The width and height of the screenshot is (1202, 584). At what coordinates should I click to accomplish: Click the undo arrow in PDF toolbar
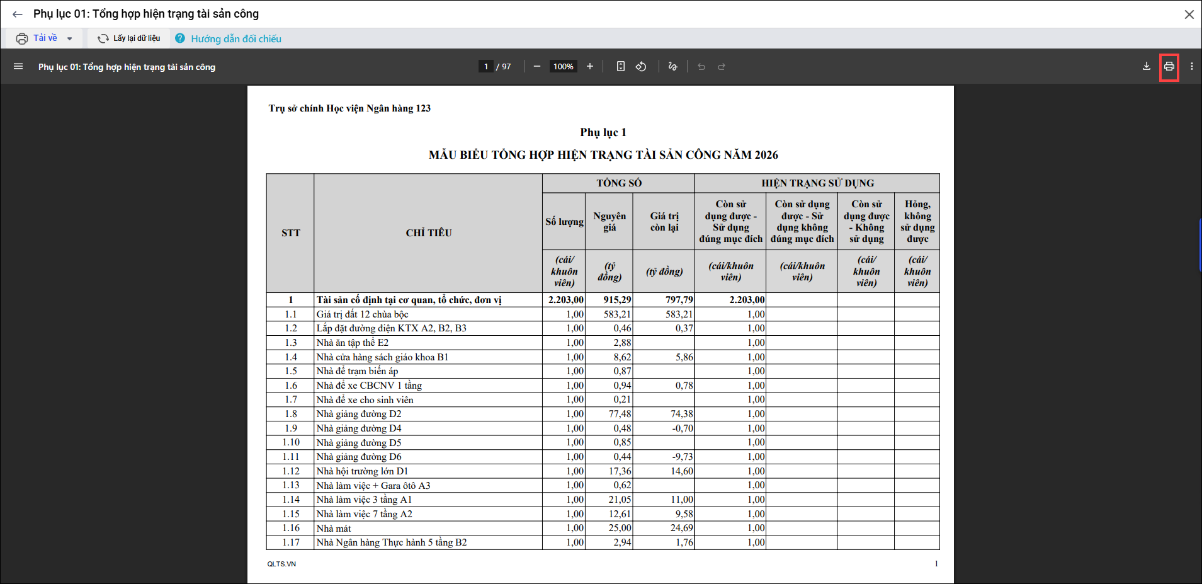(701, 66)
